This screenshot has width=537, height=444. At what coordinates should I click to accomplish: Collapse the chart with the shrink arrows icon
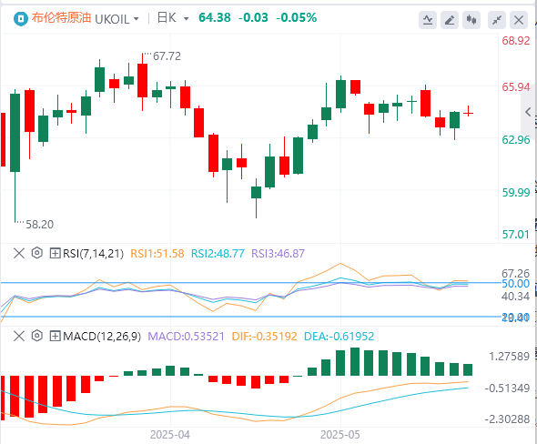497,20
